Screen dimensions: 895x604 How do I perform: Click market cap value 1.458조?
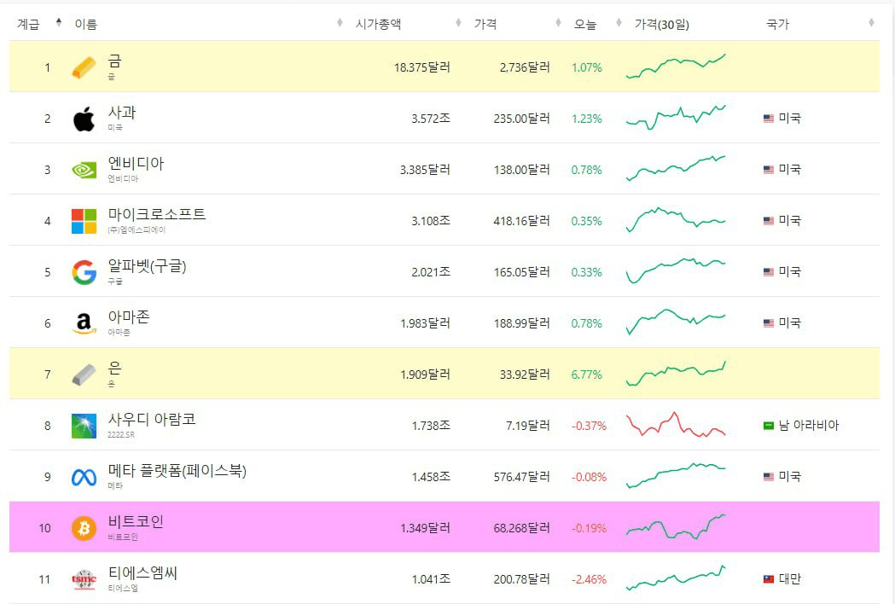[x=431, y=477]
